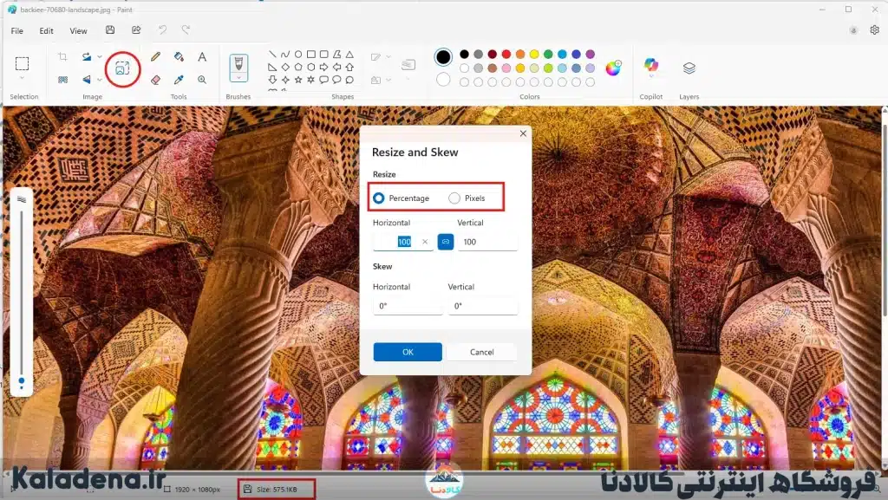Select the Rectangle shape
This screenshot has width=888, height=500.
pos(311,55)
